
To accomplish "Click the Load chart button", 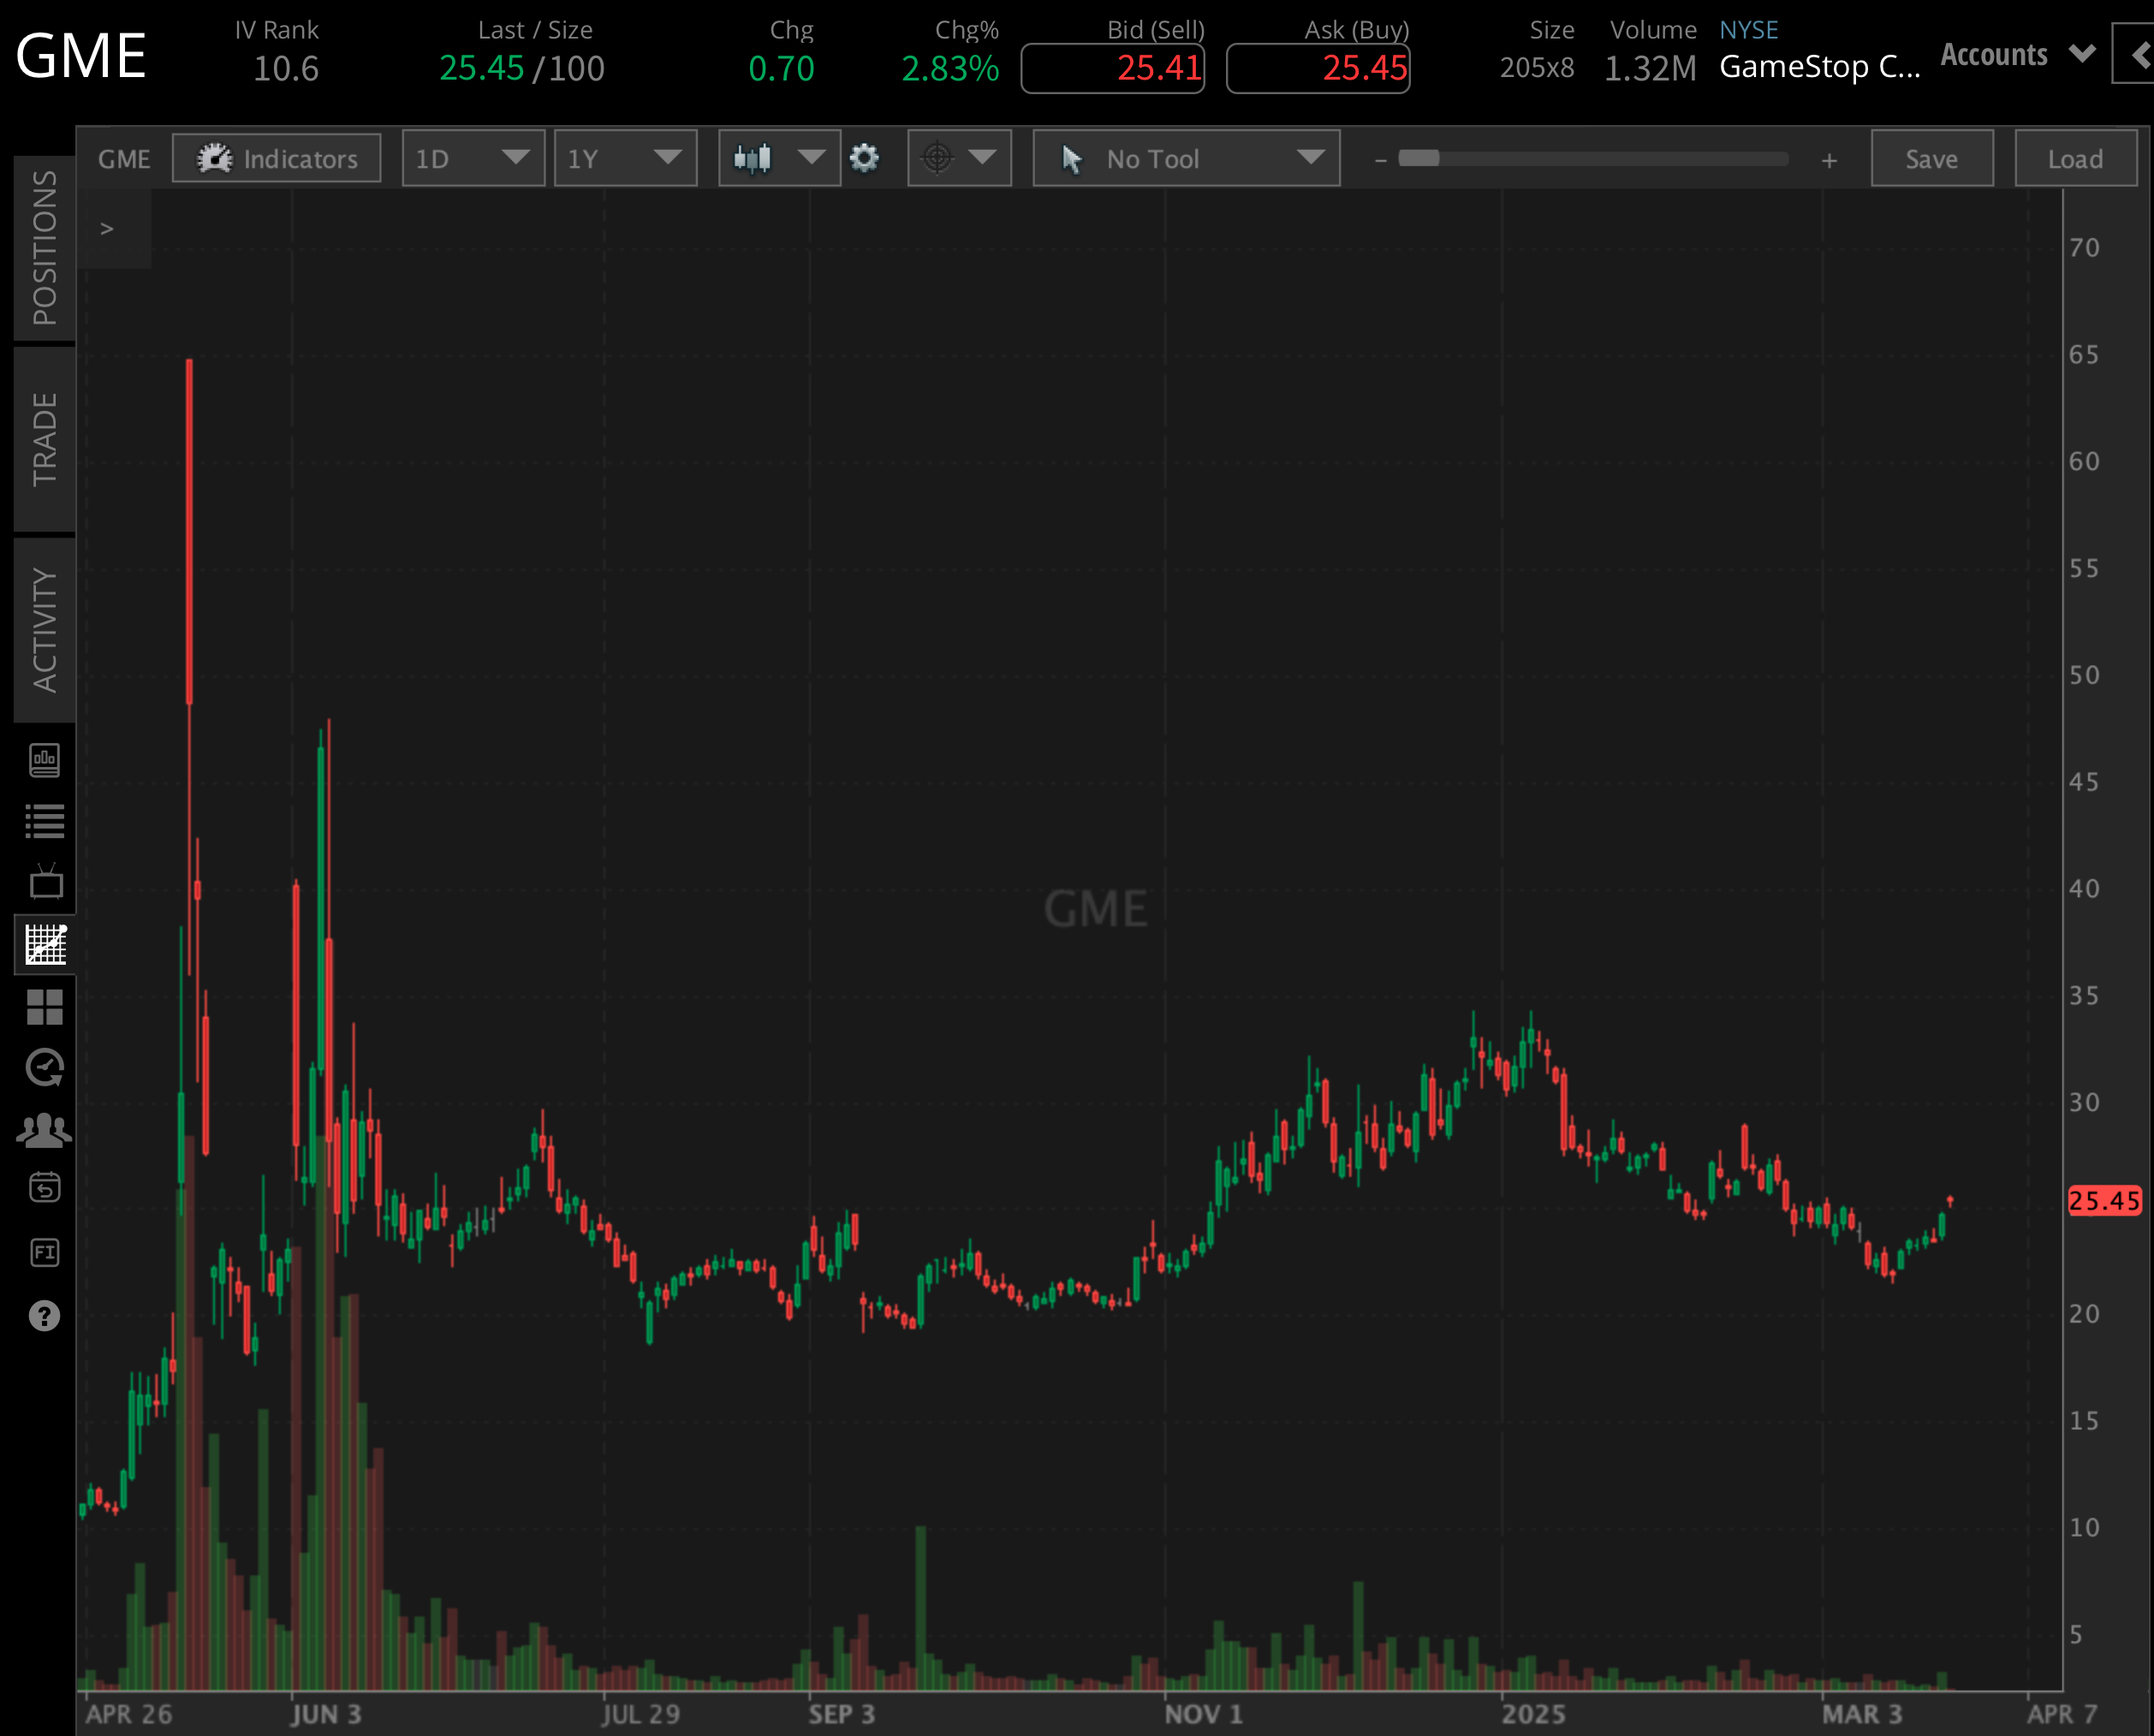I will tap(2075, 158).
